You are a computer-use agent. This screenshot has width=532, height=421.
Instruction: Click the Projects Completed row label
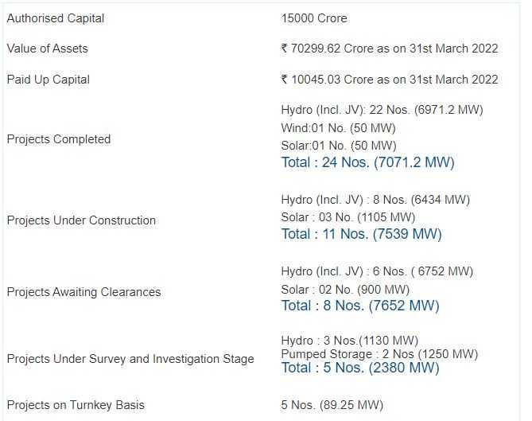point(59,139)
